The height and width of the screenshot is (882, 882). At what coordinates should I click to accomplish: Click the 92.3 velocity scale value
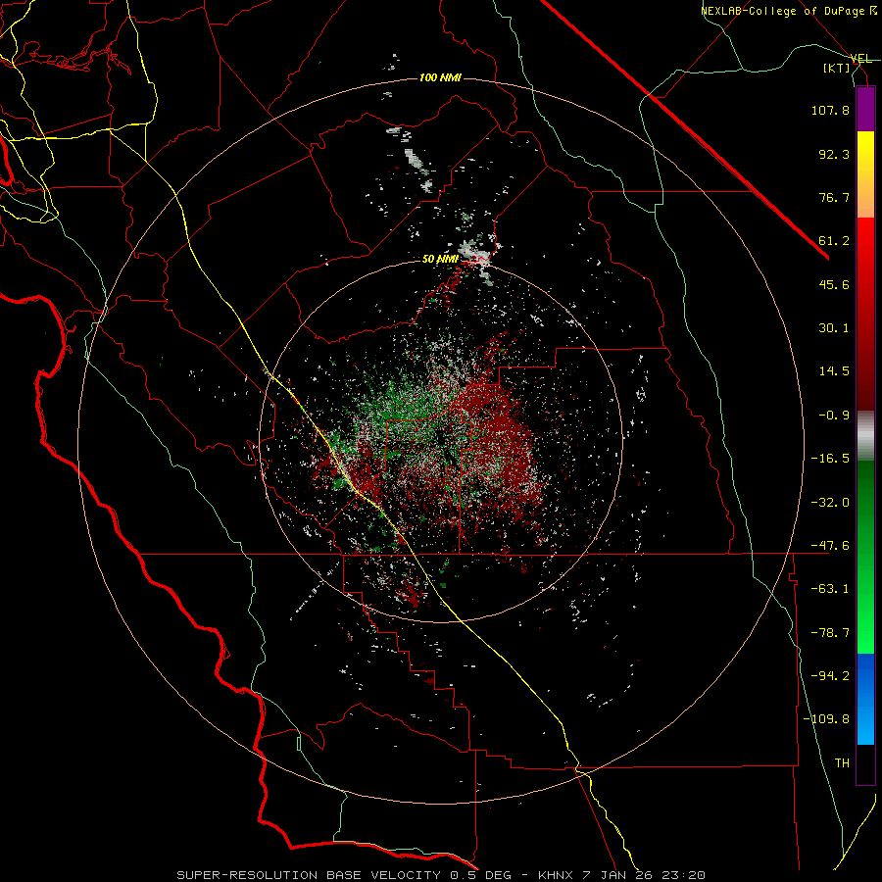pos(834,154)
